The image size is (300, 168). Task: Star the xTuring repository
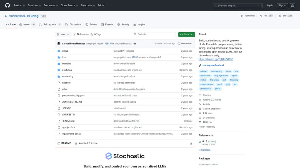pyautogui.click(x=286, y=16)
